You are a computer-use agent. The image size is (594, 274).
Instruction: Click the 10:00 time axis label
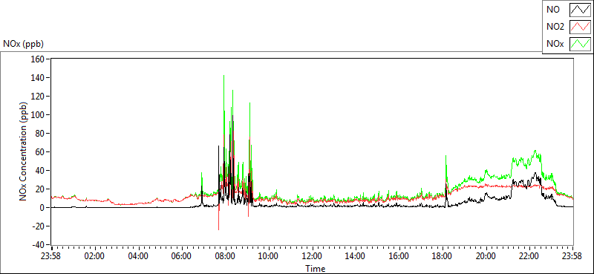click(269, 255)
